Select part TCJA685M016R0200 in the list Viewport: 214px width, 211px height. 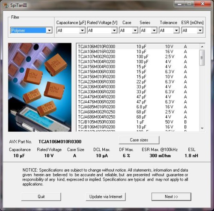138,107
